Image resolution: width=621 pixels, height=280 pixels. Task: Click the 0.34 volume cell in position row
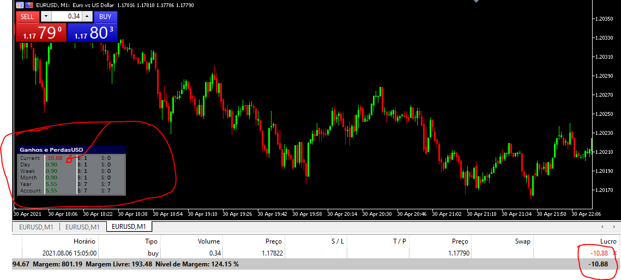[214, 253]
